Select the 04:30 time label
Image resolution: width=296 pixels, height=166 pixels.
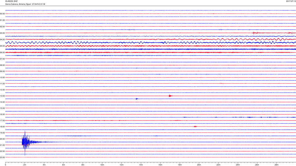(x=2, y=40)
